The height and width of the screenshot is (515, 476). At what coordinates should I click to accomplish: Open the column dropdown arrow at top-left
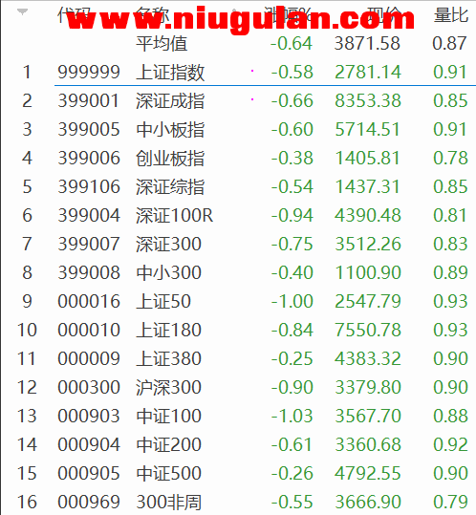[x=22, y=12]
